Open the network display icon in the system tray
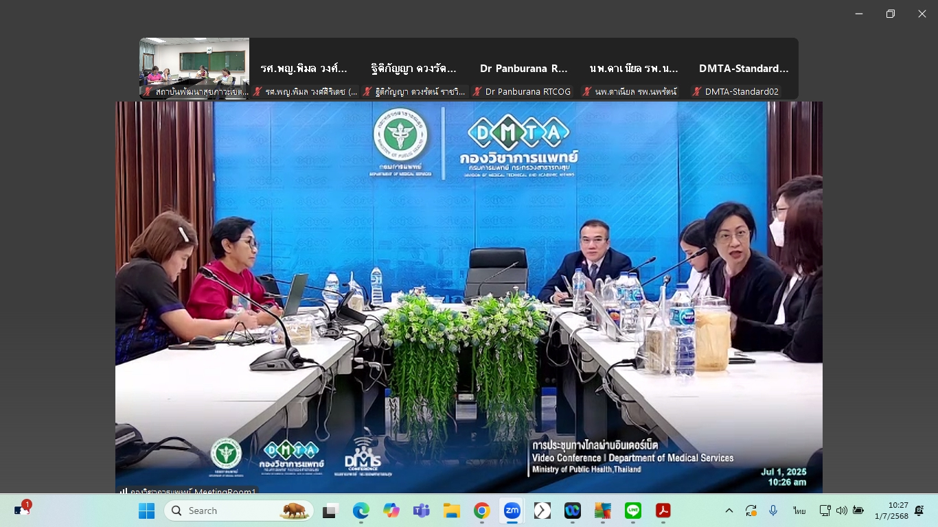 coord(825,511)
